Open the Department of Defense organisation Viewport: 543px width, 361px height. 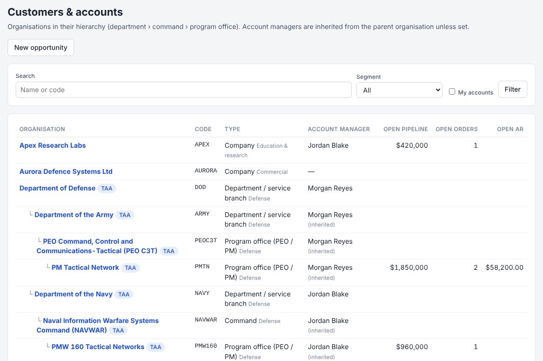57,188
